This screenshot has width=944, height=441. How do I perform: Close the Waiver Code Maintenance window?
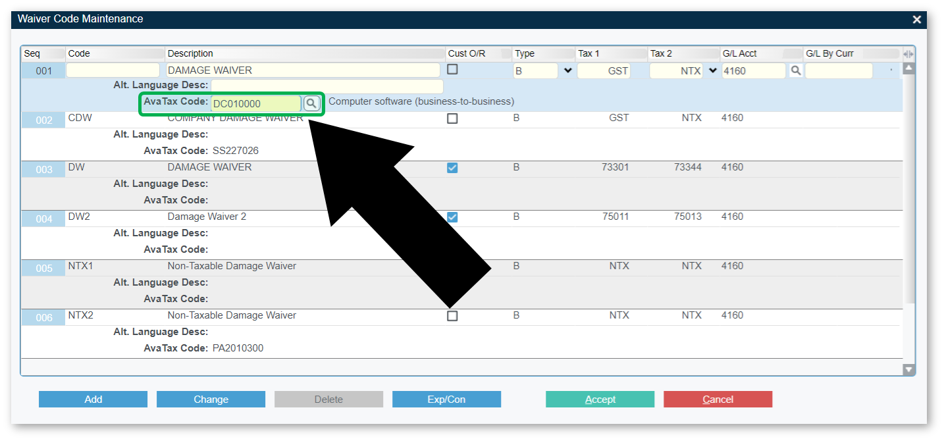(x=916, y=20)
